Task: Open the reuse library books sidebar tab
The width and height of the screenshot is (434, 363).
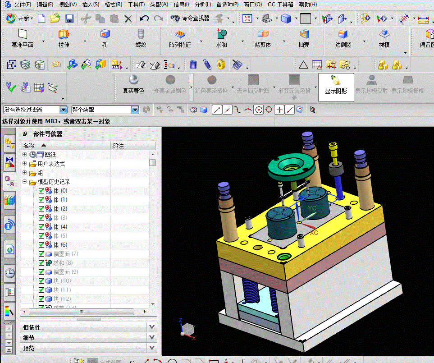Action: coord(9,200)
